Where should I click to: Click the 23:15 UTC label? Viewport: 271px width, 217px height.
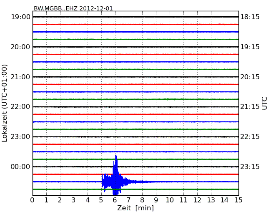[250, 167]
